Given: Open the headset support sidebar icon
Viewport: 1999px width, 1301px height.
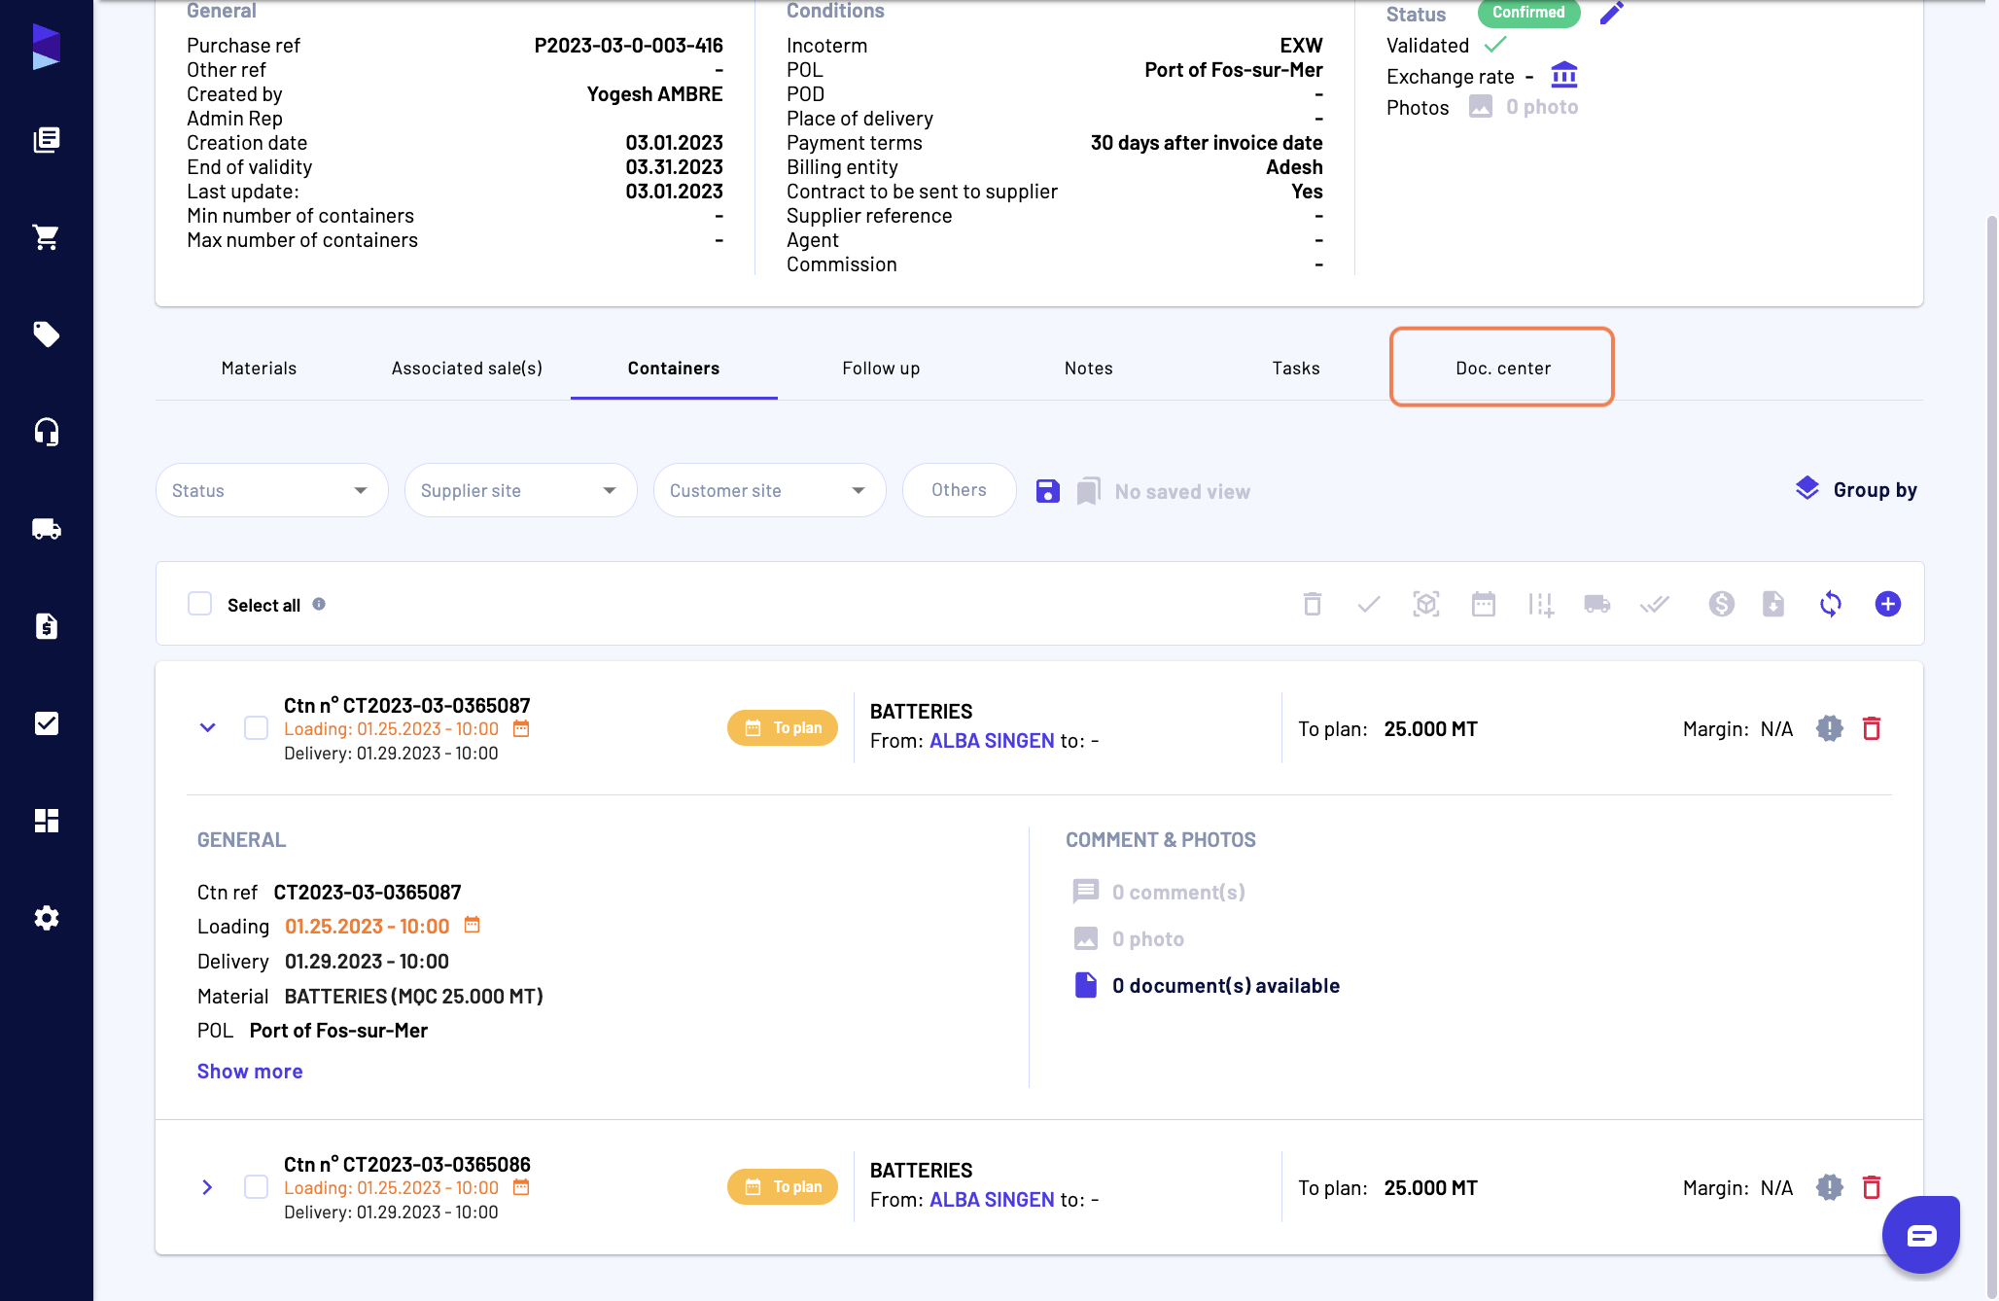Looking at the screenshot, I should [x=46, y=432].
